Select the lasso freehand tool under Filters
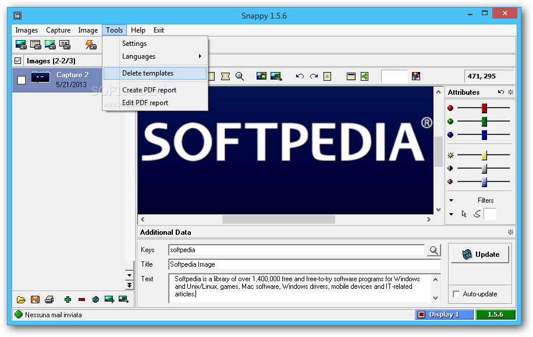This screenshot has width=533, height=337. [477, 214]
